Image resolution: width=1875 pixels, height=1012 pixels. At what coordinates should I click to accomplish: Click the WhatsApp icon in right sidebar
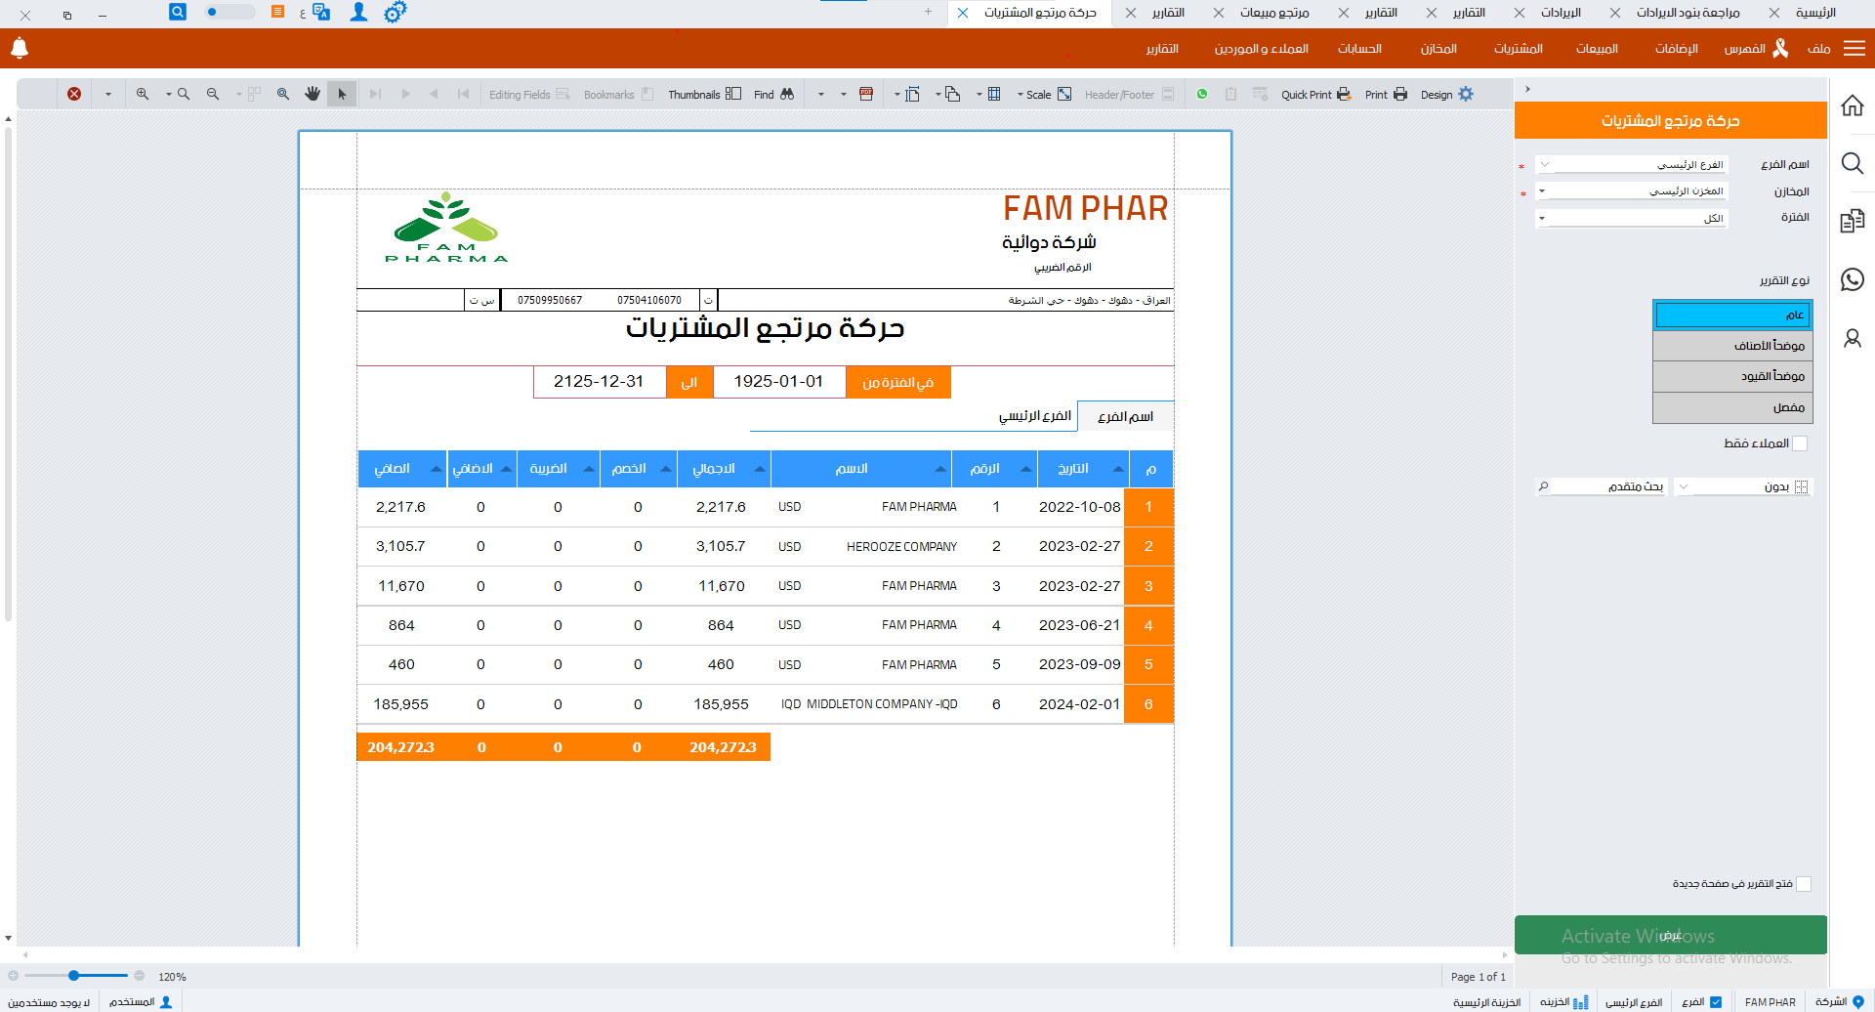(x=1852, y=280)
